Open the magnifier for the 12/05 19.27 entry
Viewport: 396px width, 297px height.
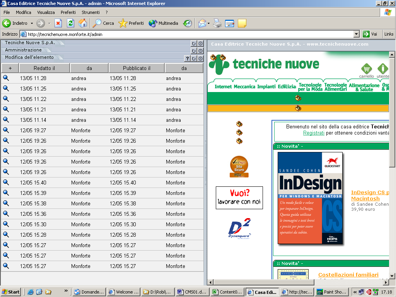(x=6, y=130)
